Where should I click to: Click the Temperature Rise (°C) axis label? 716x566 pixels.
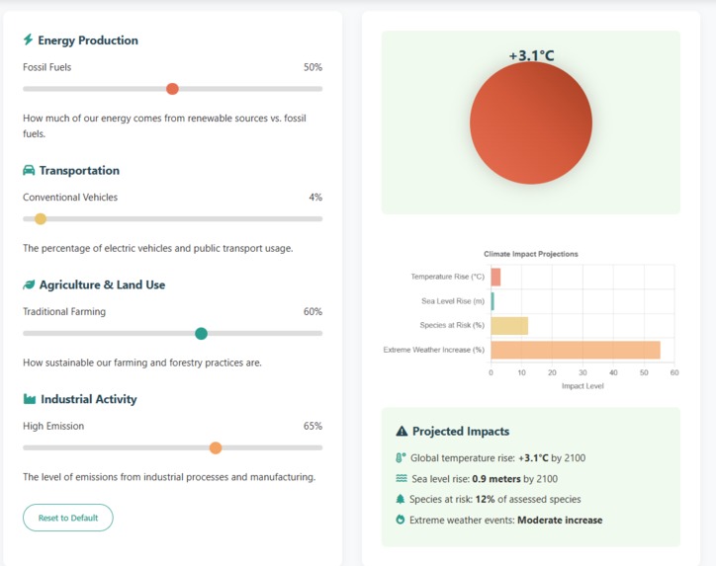pyautogui.click(x=447, y=277)
